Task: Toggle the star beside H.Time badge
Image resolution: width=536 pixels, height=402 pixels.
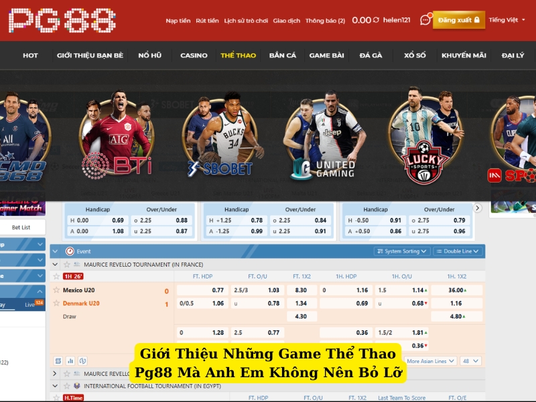Action: tap(56, 397)
